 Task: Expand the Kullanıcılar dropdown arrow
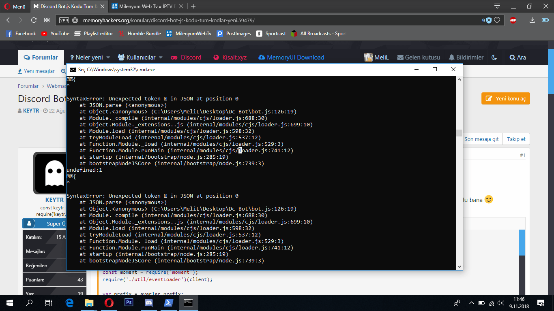coord(161,58)
